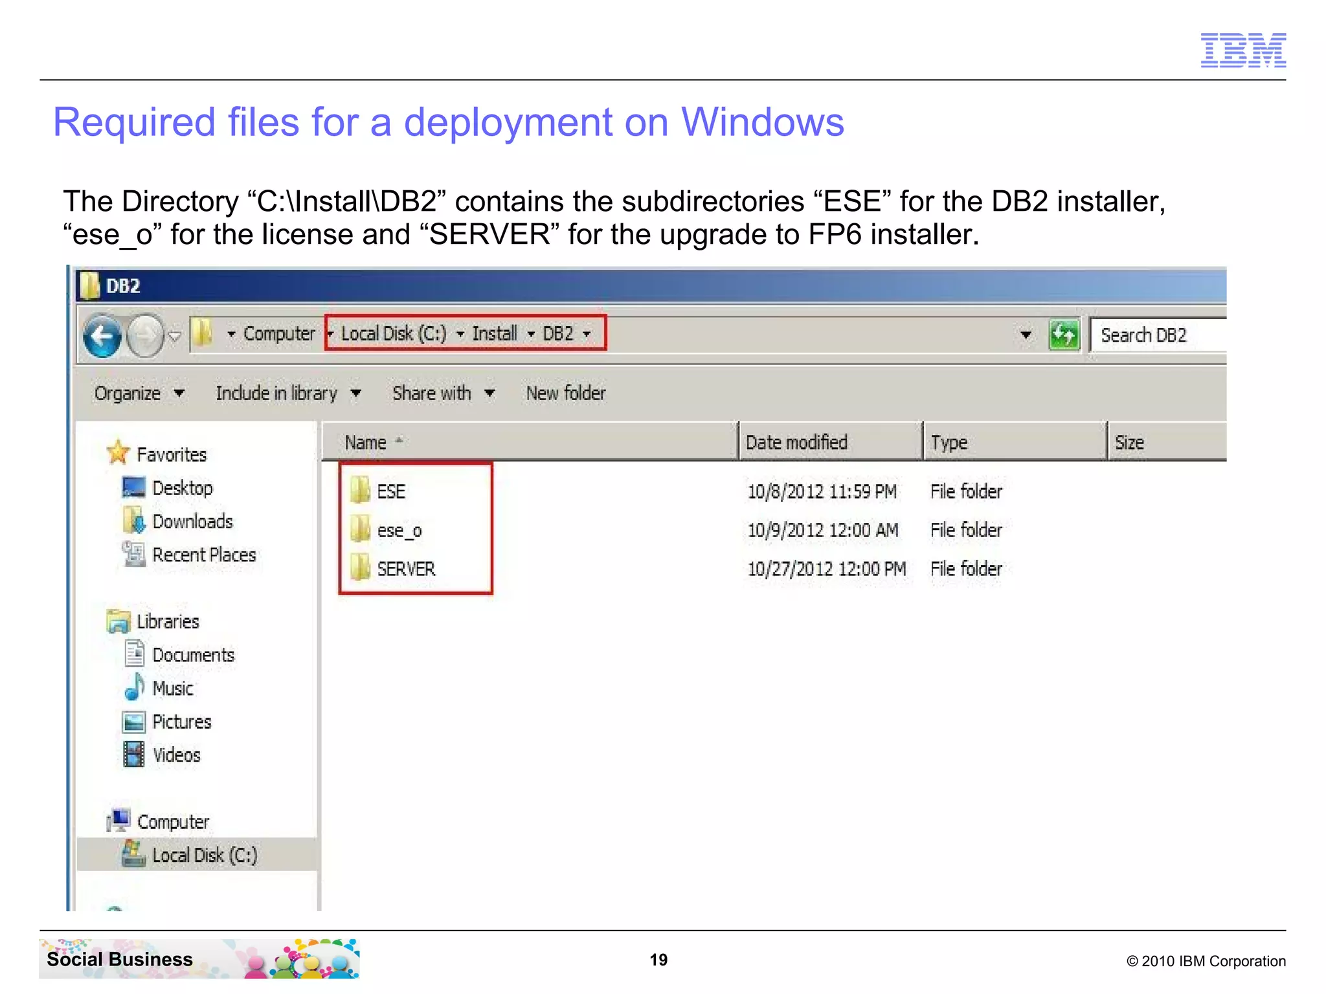Click the New folder button
This screenshot has height=994, width=1326.
[566, 393]
